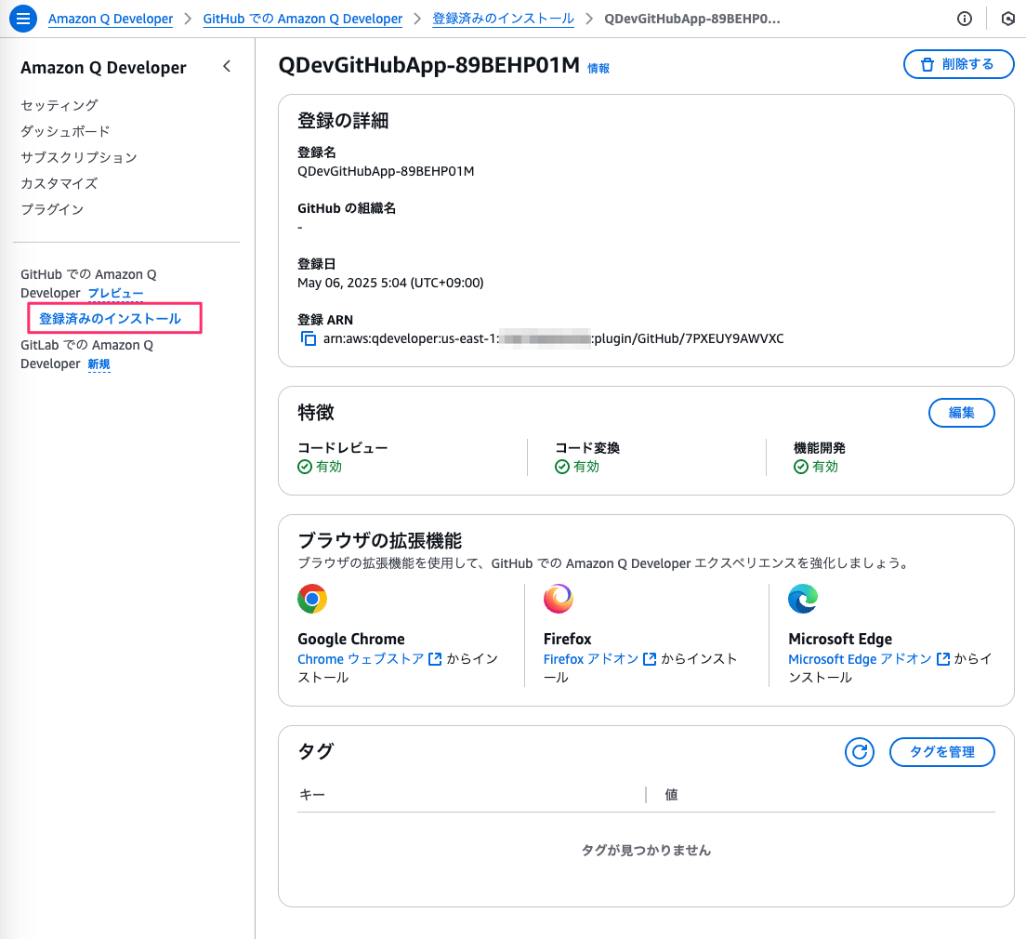Open the Amazon Q Developer breadcrumb link

click(111, 19)
